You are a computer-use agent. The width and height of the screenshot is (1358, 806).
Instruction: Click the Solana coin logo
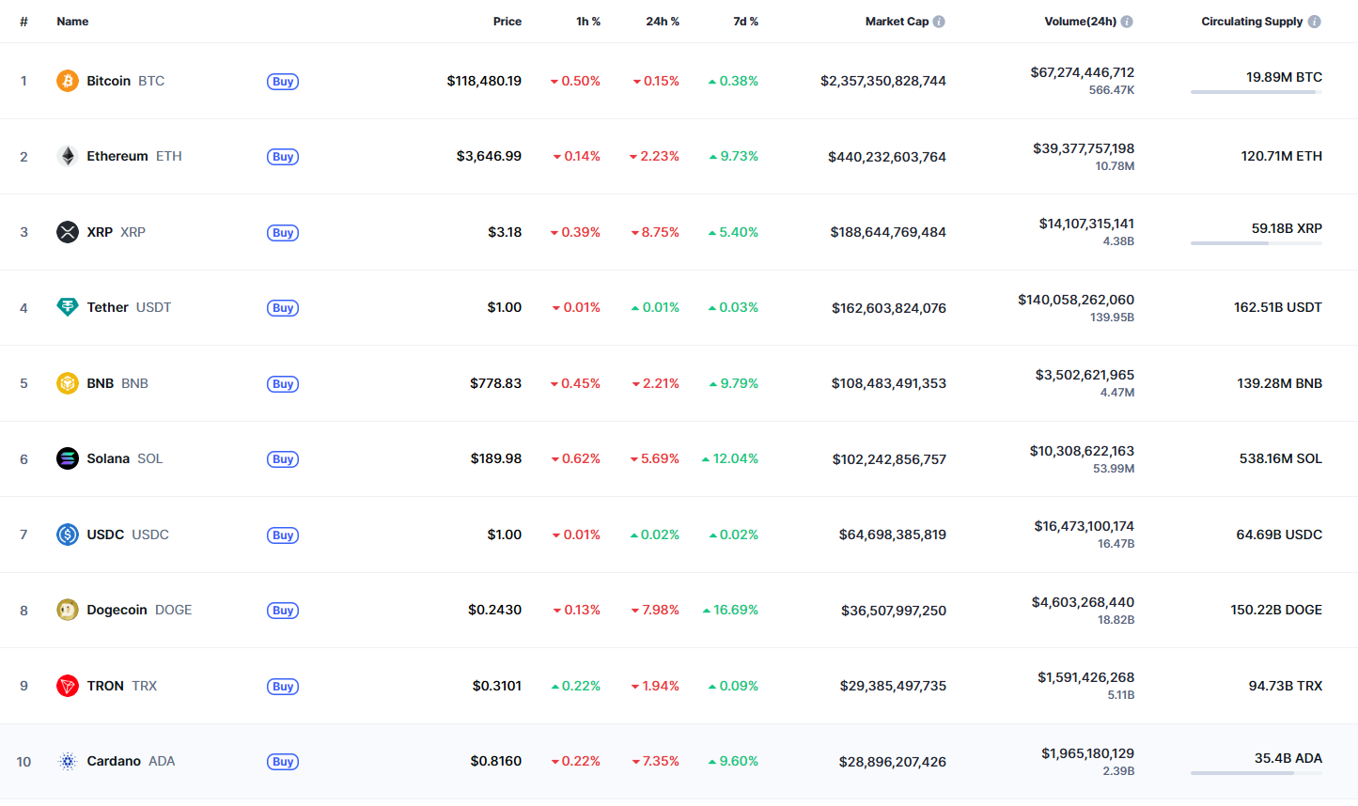coord(68,458)
